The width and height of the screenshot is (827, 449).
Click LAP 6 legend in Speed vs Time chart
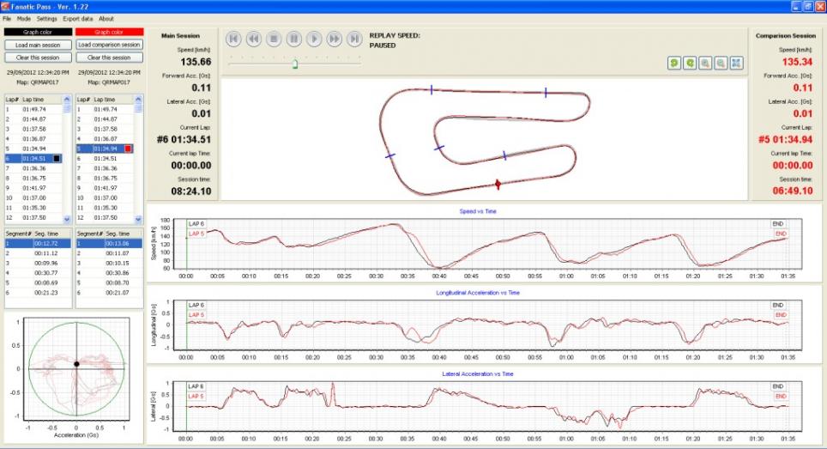(196, 224)
